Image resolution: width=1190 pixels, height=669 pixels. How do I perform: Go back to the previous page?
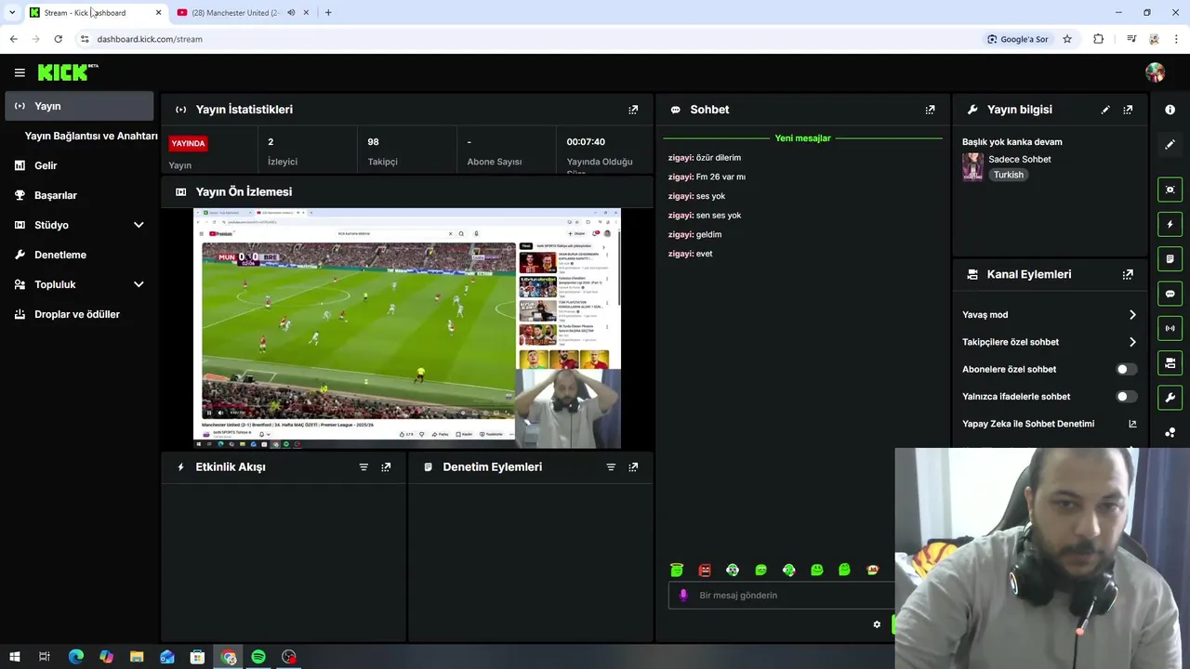tap(13, 39)
